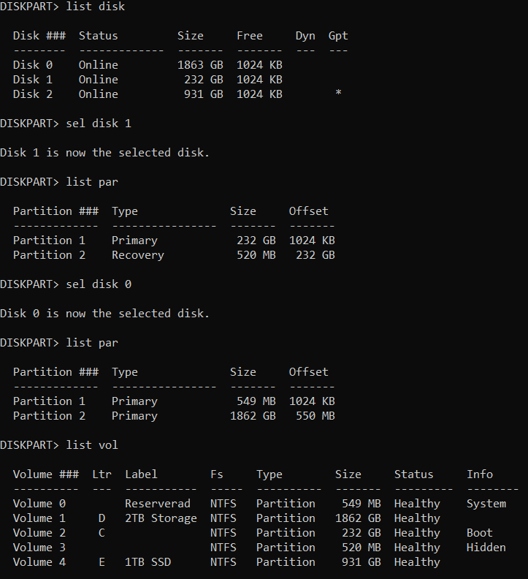Image resolution: width=528 pixels, height=579 pixels.
Task: Click the '1862 GB' size in partition list
Action: tap(253, 416)
